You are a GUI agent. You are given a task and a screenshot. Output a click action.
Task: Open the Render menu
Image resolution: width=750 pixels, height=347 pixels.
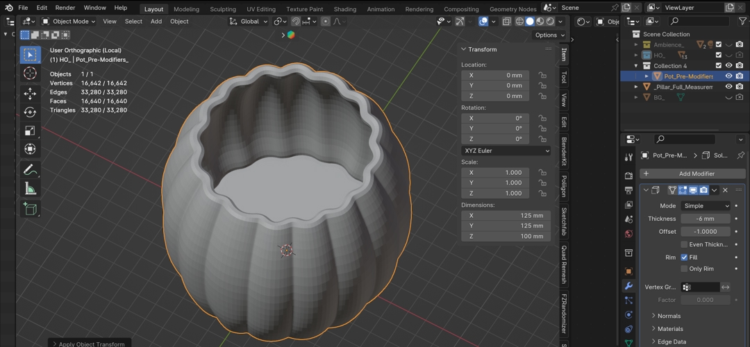pyautogui.click(x=65, y=8)
